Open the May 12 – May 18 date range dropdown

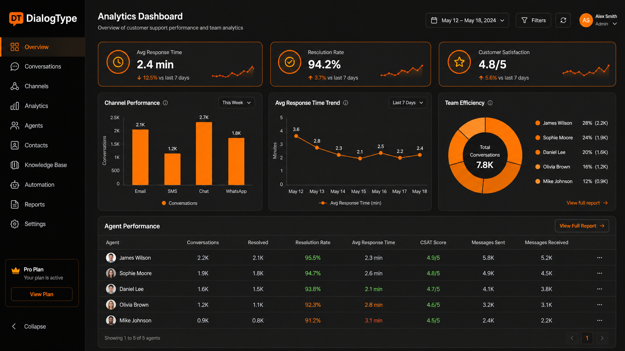point(467,20)
